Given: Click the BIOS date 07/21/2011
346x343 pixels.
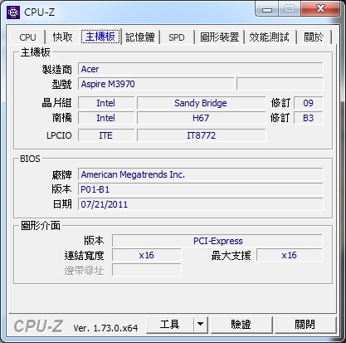Looking at the screenshot, I should tap(201, 204).
